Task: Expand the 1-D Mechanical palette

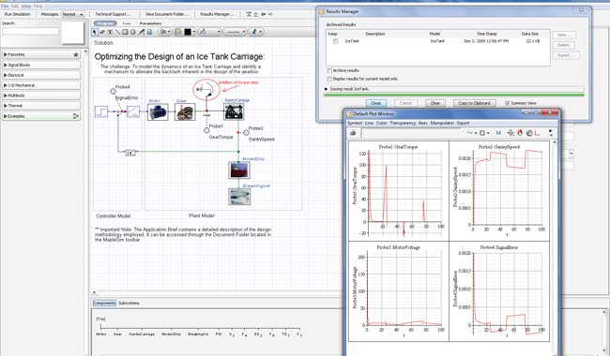Action: tap(41, 85)
